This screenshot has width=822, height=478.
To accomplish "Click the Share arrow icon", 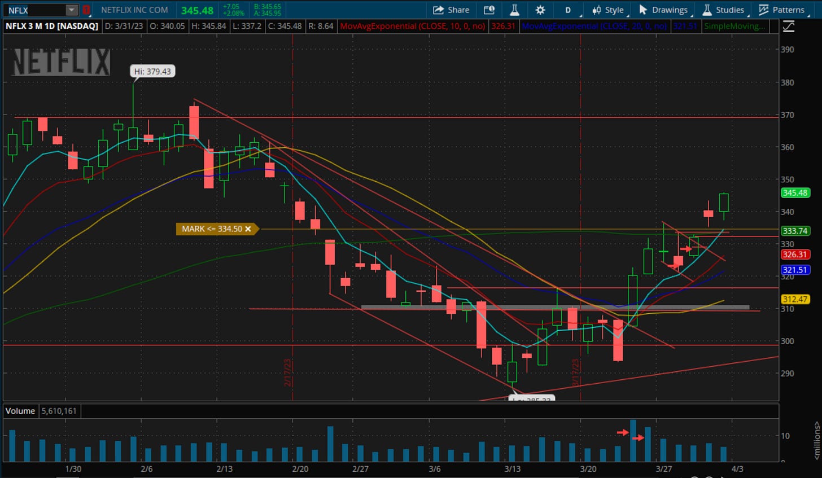I will pyautogui.click(x=439, y=10).
